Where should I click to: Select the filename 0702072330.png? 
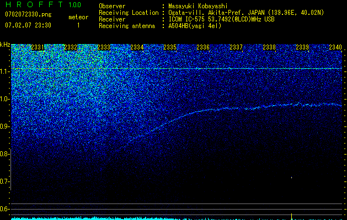pos(28,15)
